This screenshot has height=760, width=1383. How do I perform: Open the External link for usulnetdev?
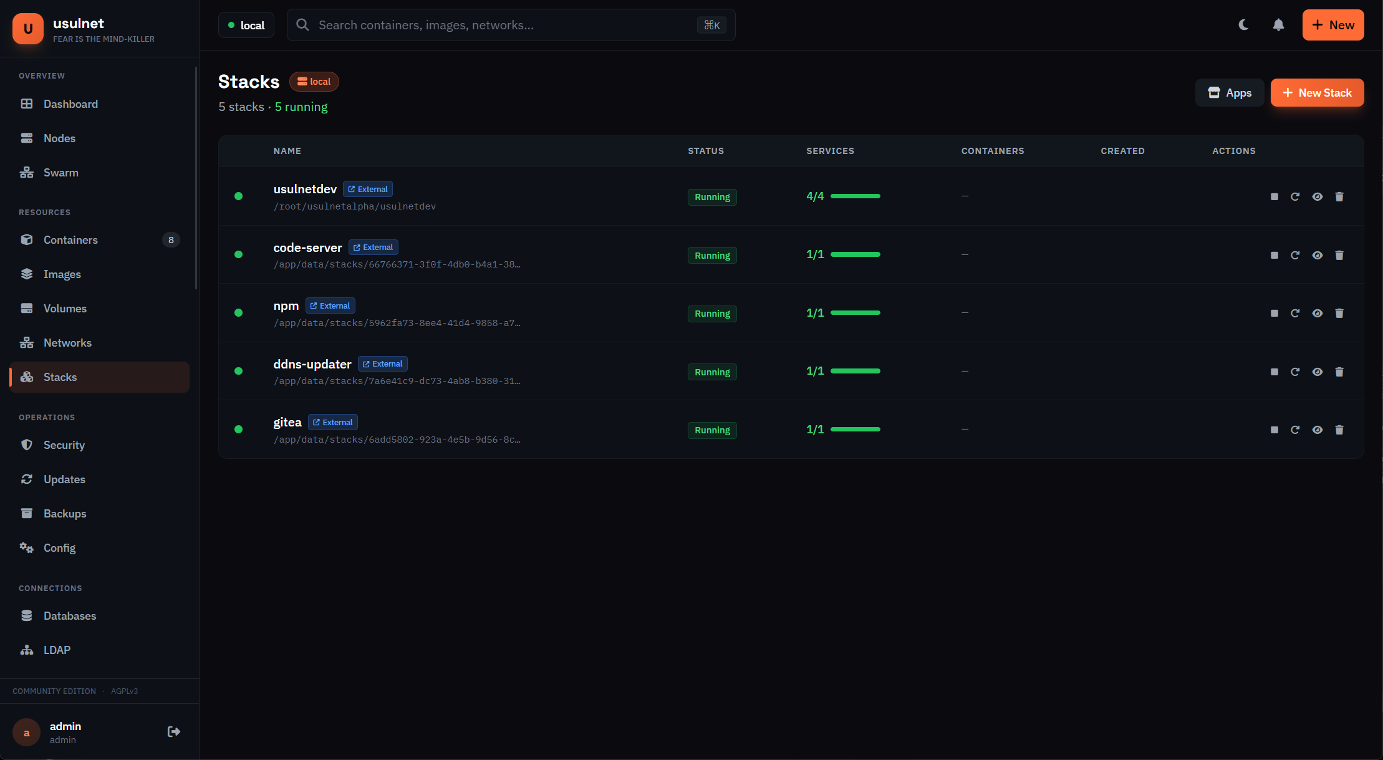point(367,188)
